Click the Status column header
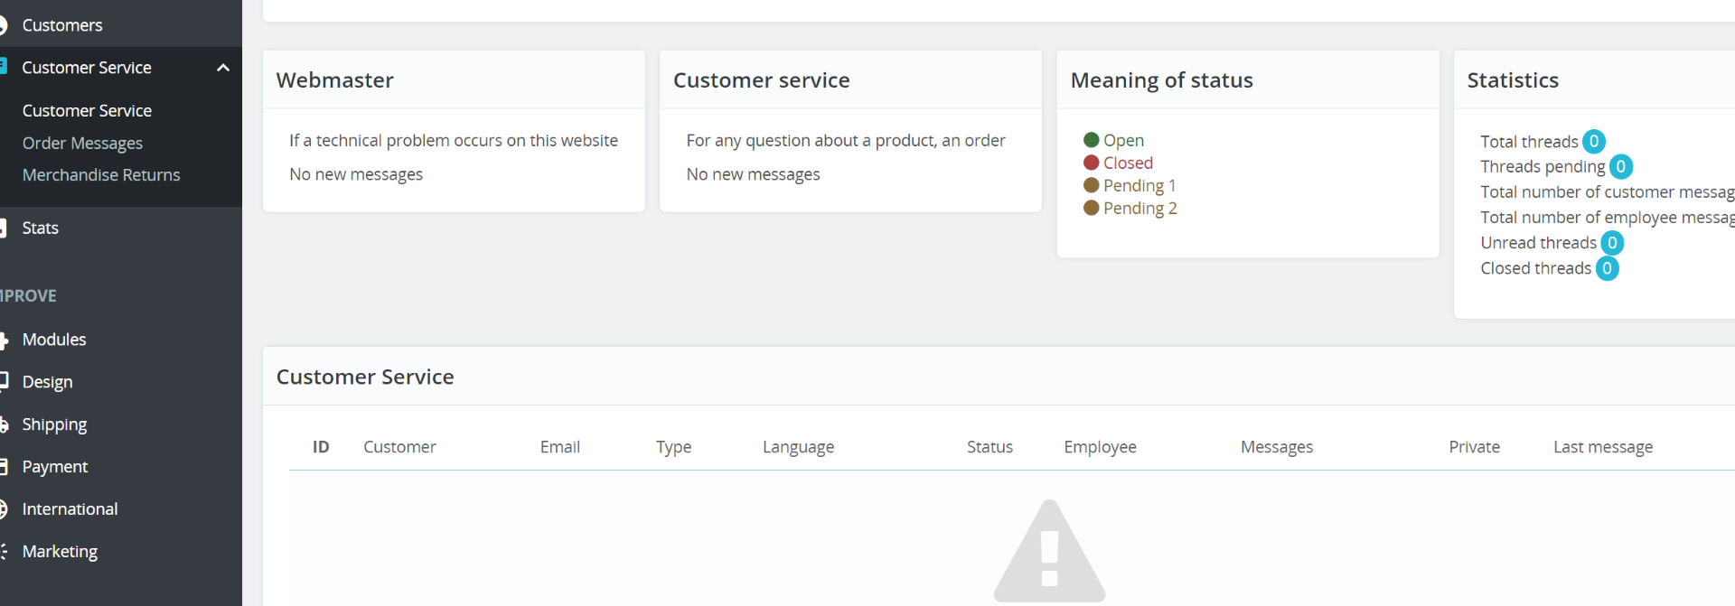The width and height of the screenshot is (1735, 606). coord(989,447)
